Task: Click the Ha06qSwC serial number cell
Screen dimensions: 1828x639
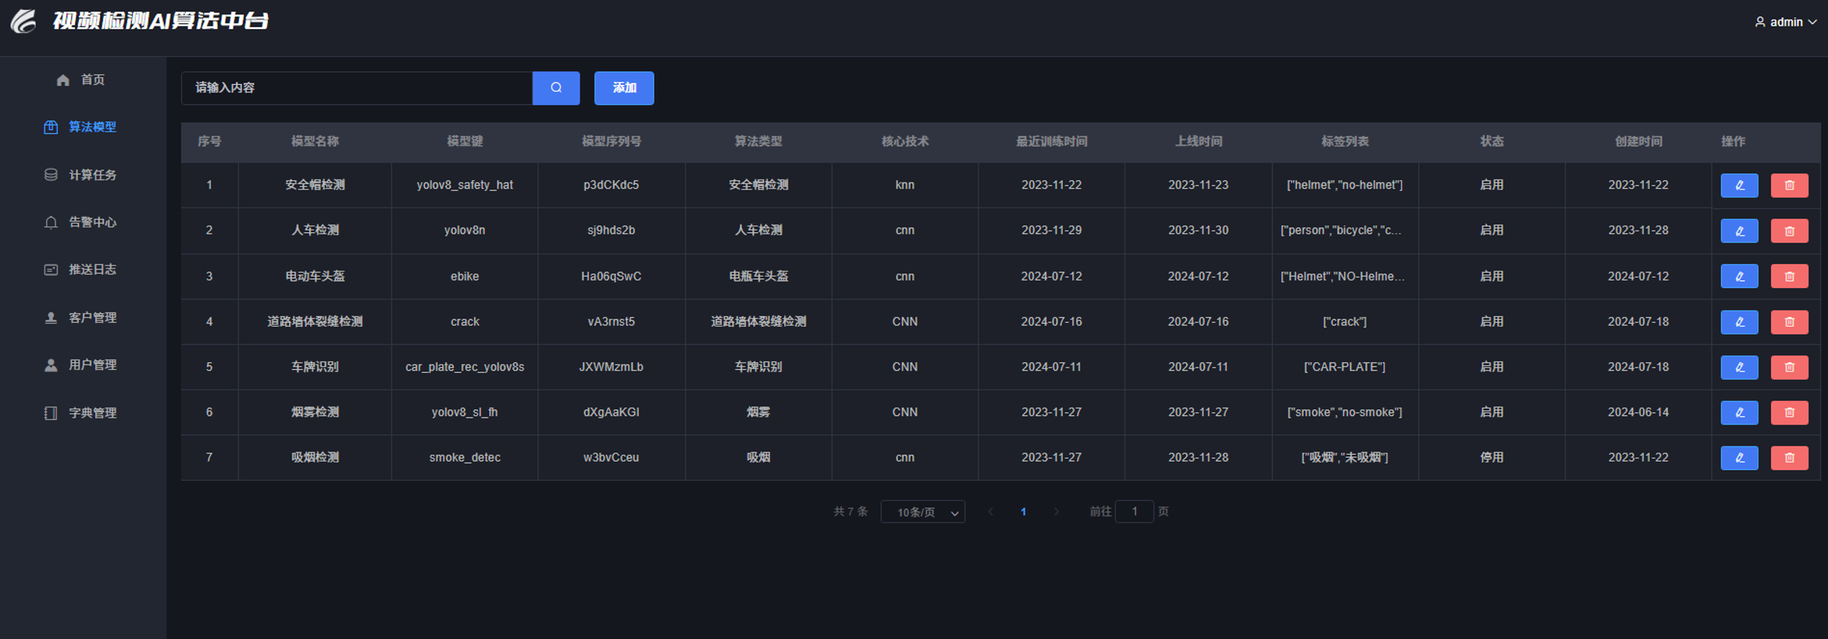Action: [x=611, y=277]
